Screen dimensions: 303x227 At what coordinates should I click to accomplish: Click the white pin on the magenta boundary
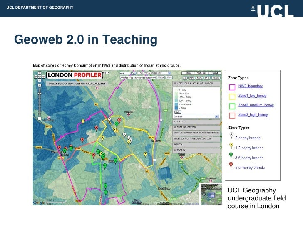pyautogui.click(x=109, y=119)
